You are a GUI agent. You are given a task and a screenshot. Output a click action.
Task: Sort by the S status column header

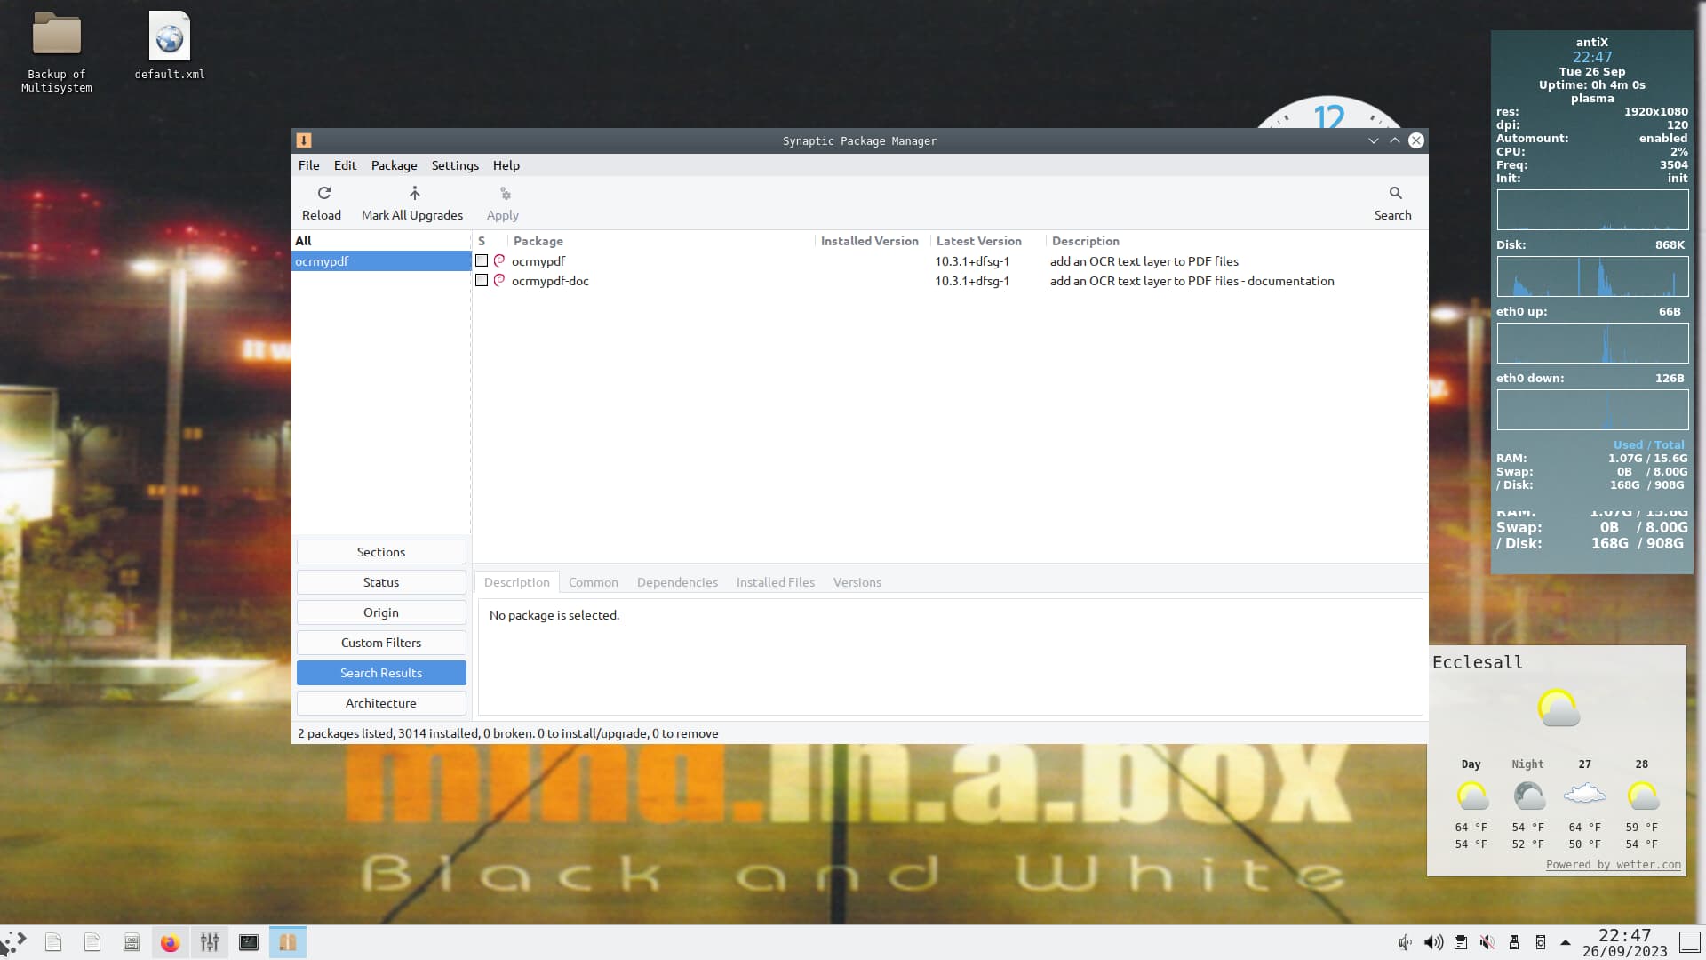(482, 241)
